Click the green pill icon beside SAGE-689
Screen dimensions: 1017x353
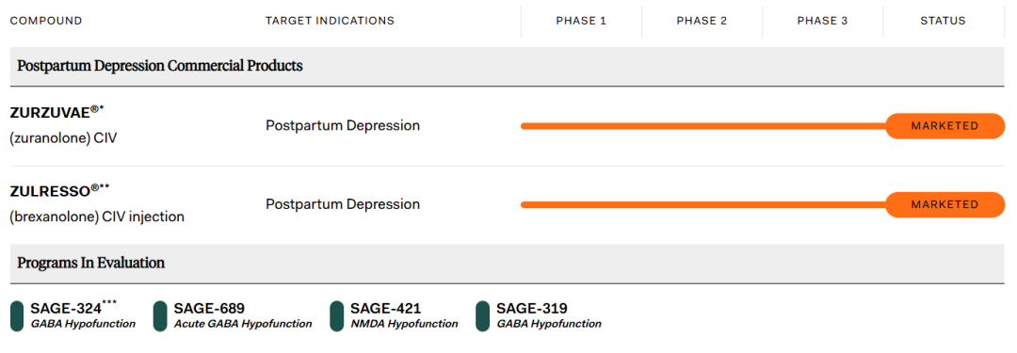pos(160,316)
